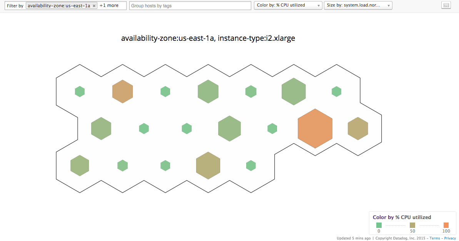The image size is (459, 241).
Task: Open the Privacy link
Action: coord(450,238)
